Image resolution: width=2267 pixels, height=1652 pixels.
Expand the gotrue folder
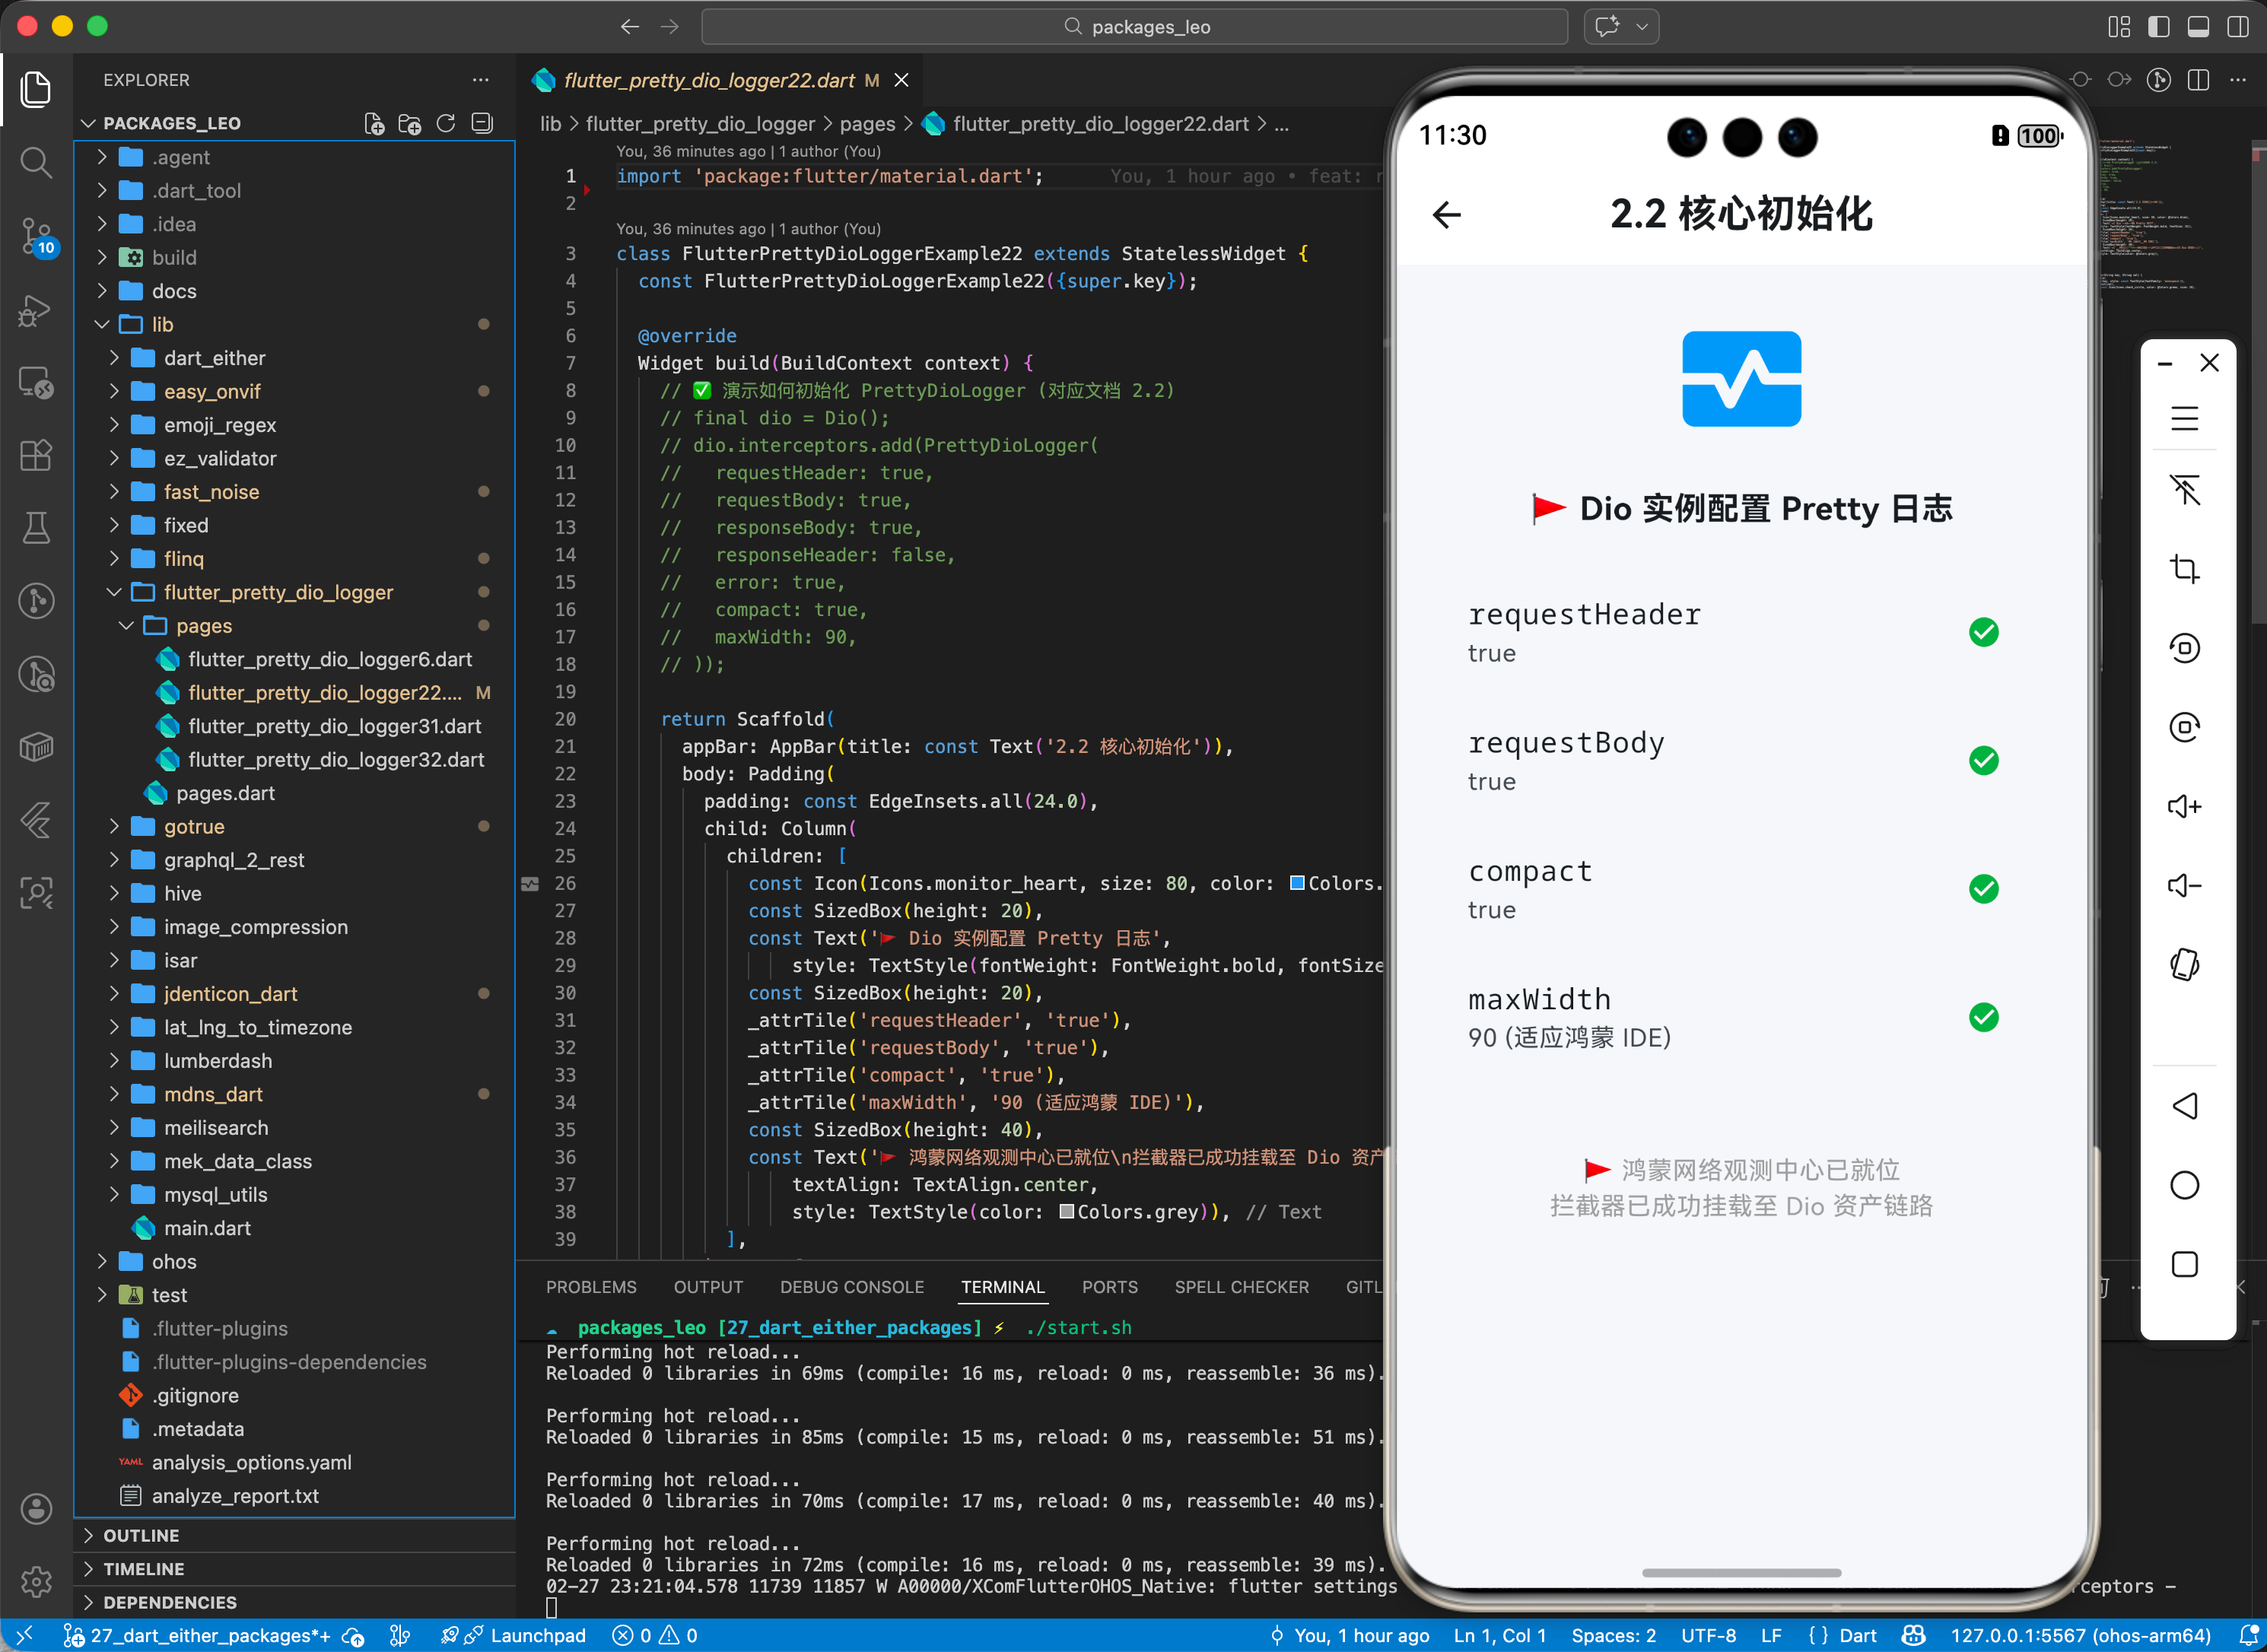tap(194, 826)
